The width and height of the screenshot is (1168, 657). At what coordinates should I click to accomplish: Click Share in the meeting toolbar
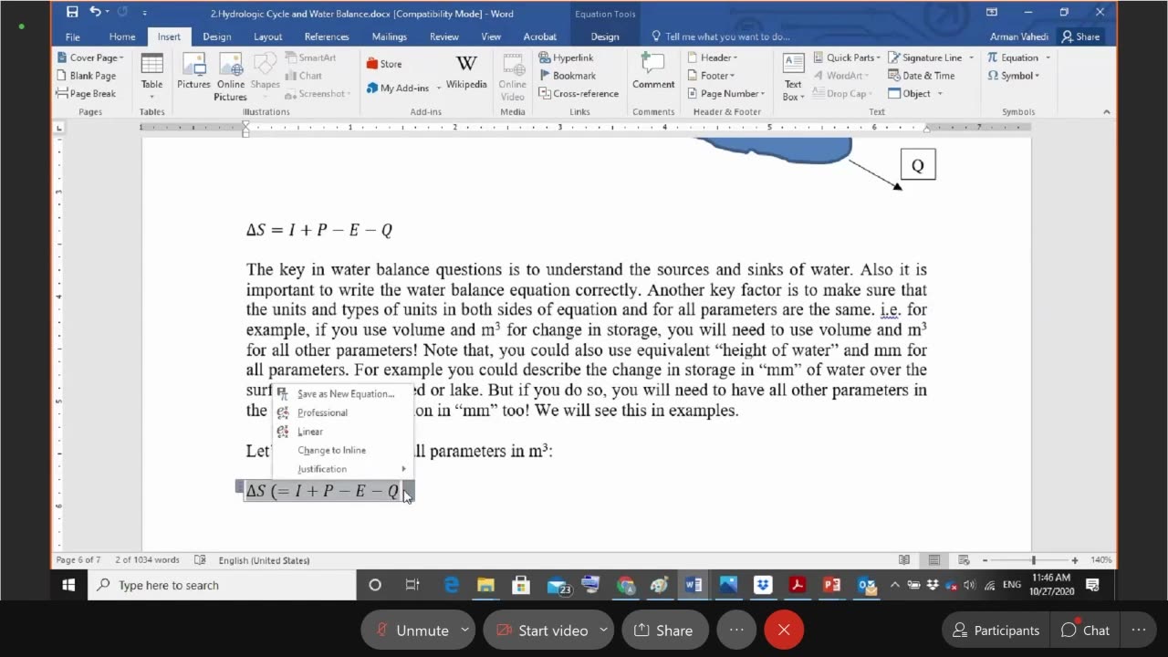pyautogui.click(x=663, y=630)
